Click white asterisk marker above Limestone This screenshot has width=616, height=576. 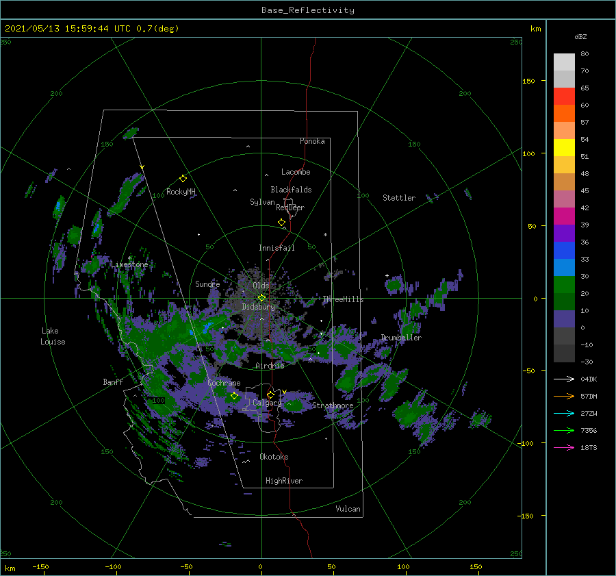click(129, 258)
